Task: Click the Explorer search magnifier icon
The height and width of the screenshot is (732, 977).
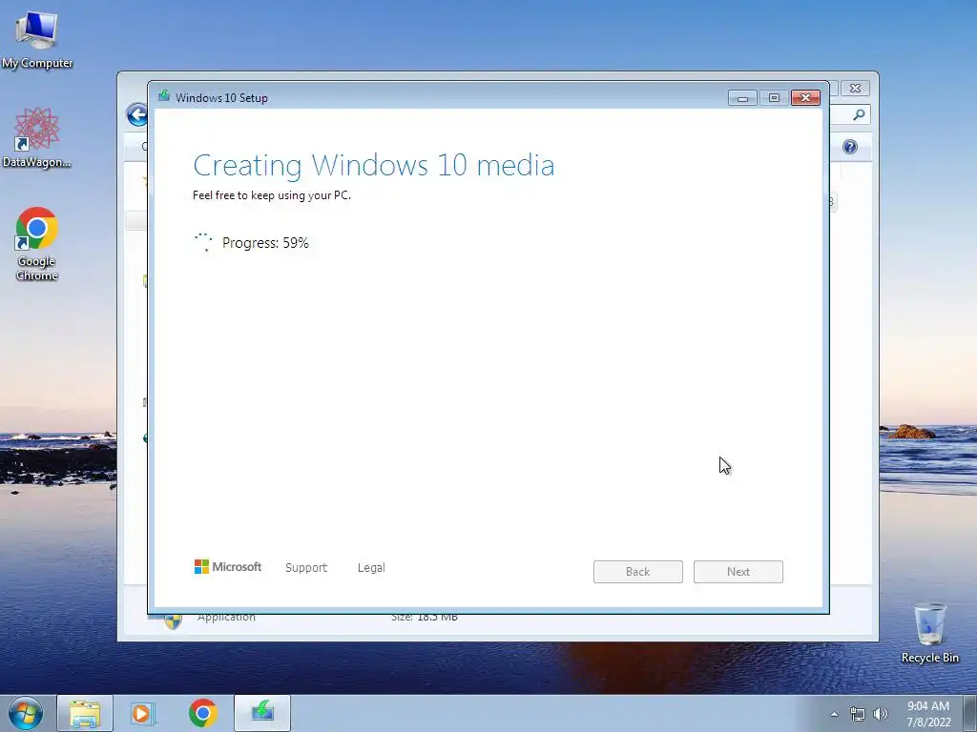Action: [859, 114]
